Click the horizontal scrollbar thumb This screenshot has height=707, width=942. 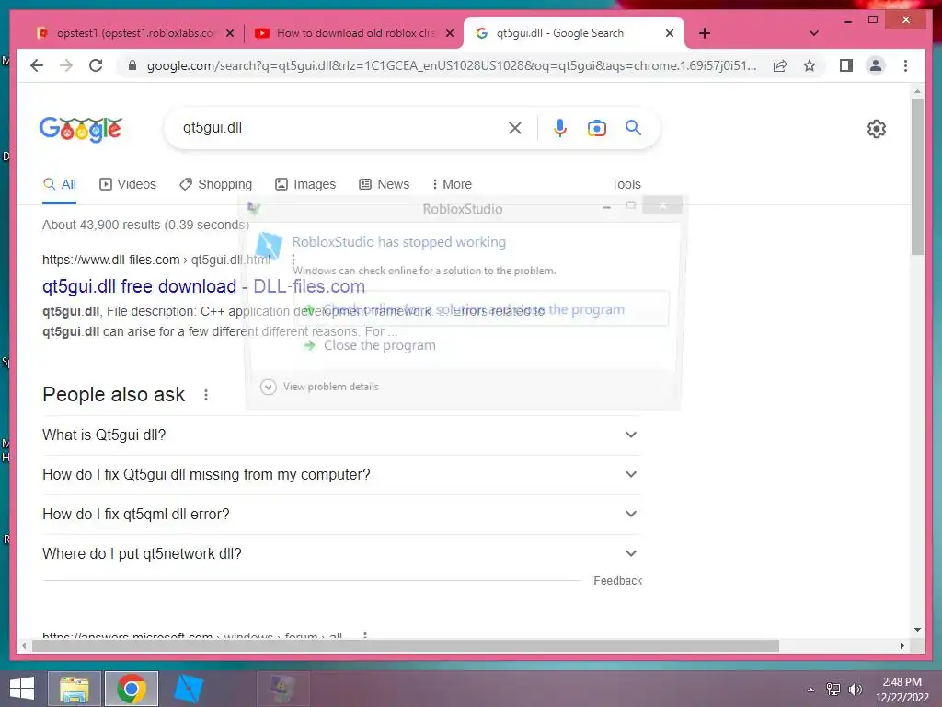coord(406,645)
